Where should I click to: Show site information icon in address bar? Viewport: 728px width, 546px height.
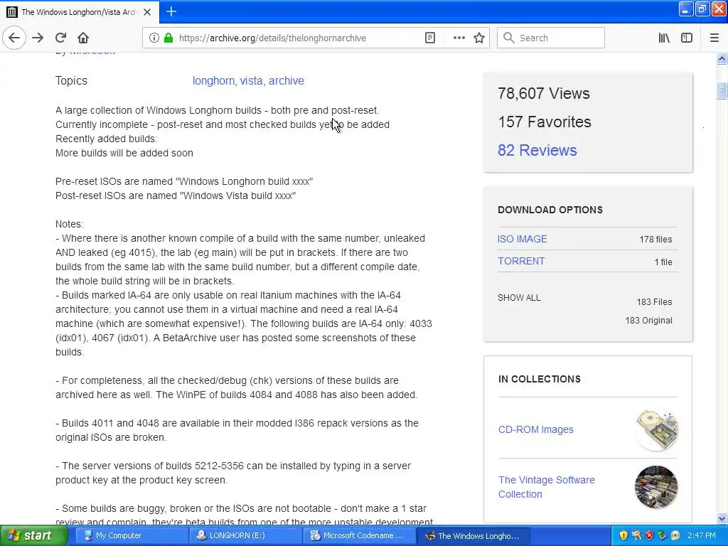click(x=154, y=38)
